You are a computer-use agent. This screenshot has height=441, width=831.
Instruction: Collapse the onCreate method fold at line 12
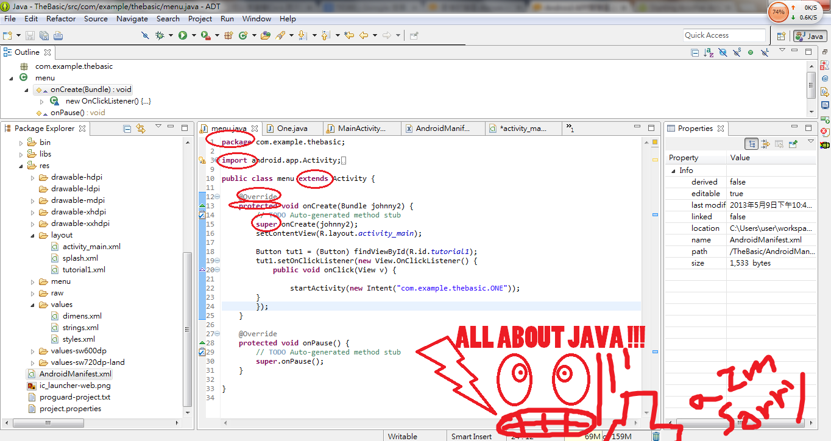(217, 197)
